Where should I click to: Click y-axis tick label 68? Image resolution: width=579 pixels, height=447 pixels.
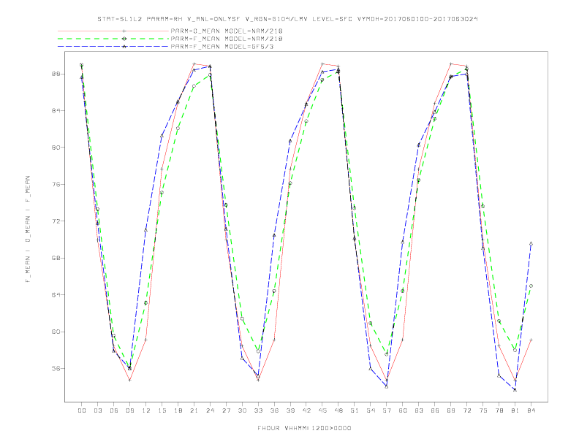(56, 258)
